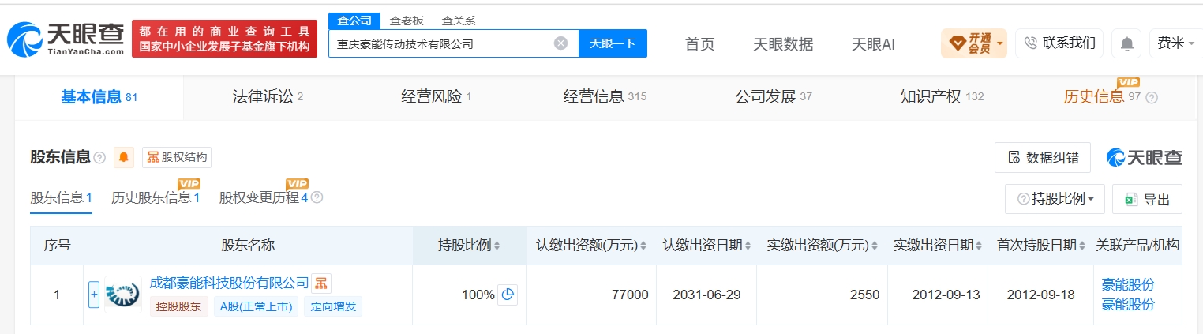
Task: Sort by the 认缴出资额 column
Action: pos(591,246)
